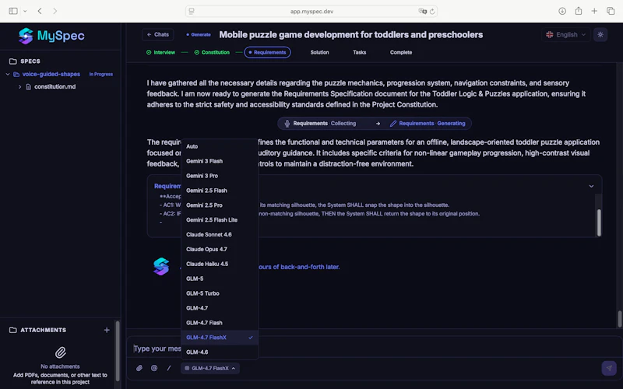Click the large paperclip in Attachments panel
This screenshot has height=389, width=623.
61,352
